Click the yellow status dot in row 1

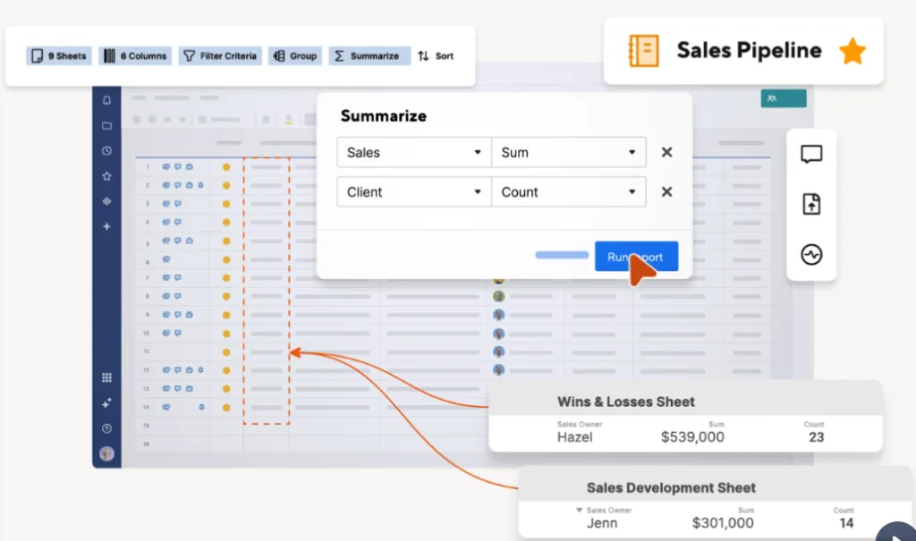(x=226, y=167)
